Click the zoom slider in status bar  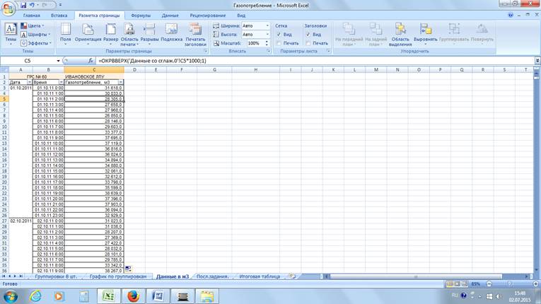[504, 284]
